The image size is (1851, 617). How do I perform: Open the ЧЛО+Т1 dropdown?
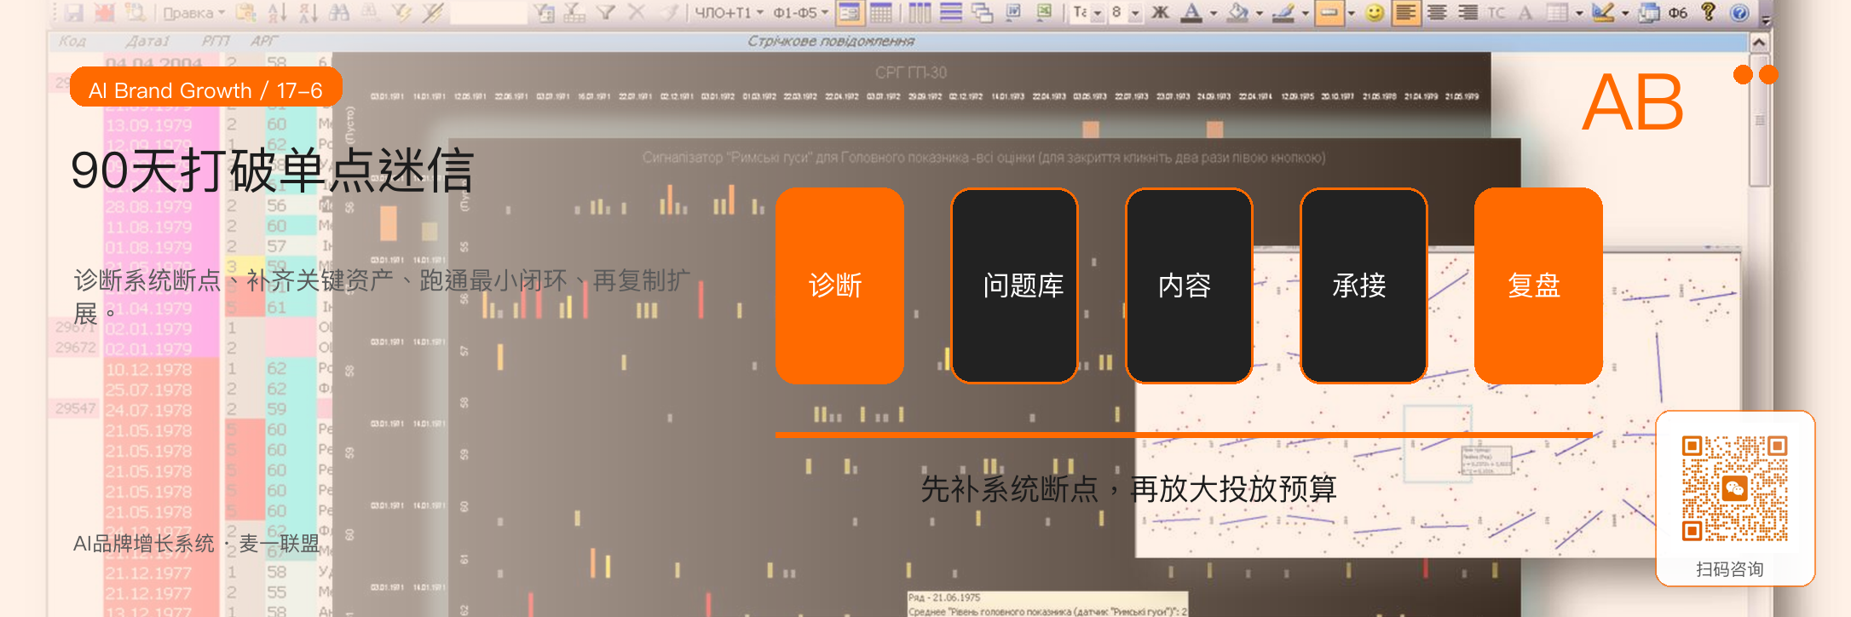point(728,13)
